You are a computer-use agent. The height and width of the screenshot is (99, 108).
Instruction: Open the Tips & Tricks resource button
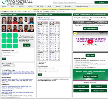coord(82,86)
